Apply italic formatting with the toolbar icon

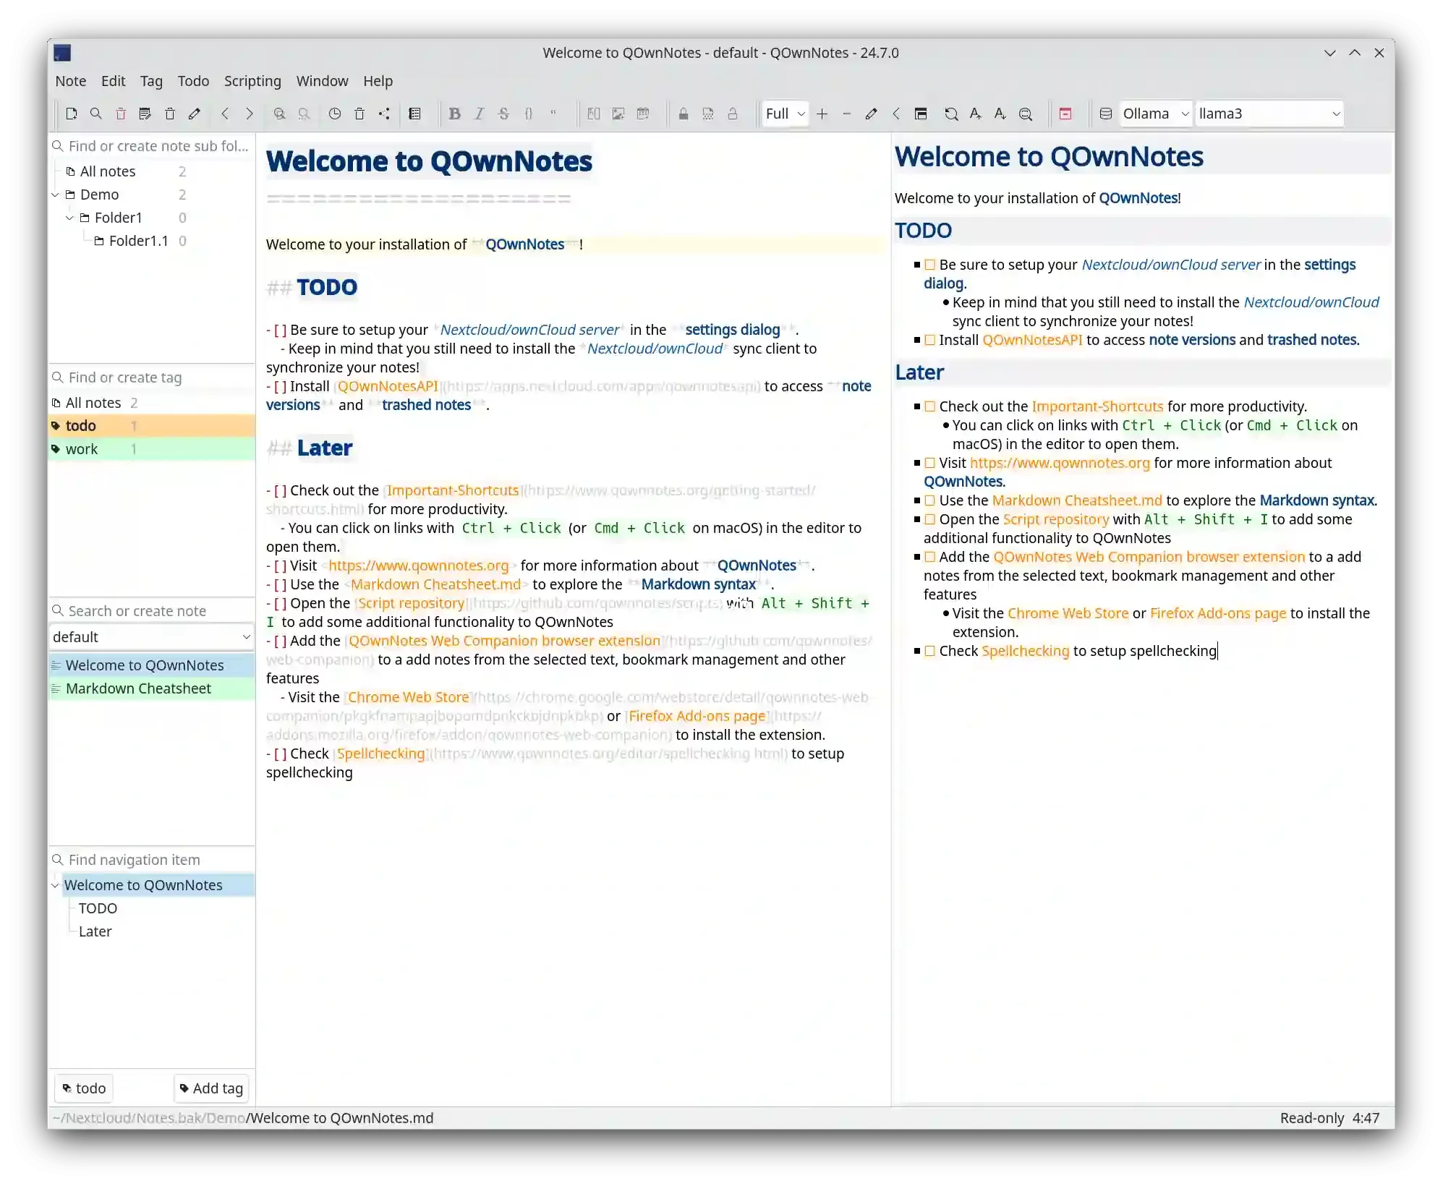coord(480,114)
